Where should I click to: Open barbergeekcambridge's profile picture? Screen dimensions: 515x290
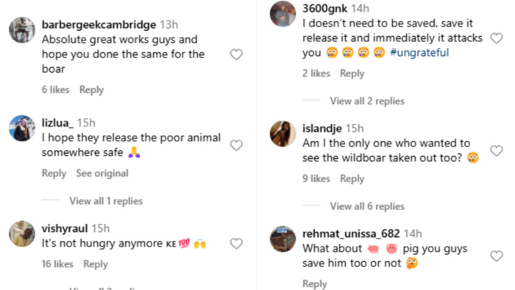click(x=22, y=30)
